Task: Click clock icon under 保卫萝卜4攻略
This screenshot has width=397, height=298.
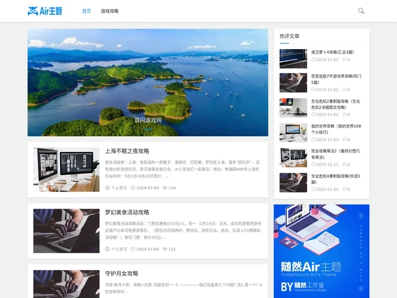Action: tap(313, 60)
